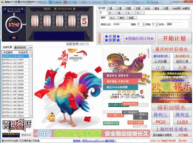Click the vertical 刷新开奖 refresh button
The width and height of the screenshot is (193, 143).
100,38
